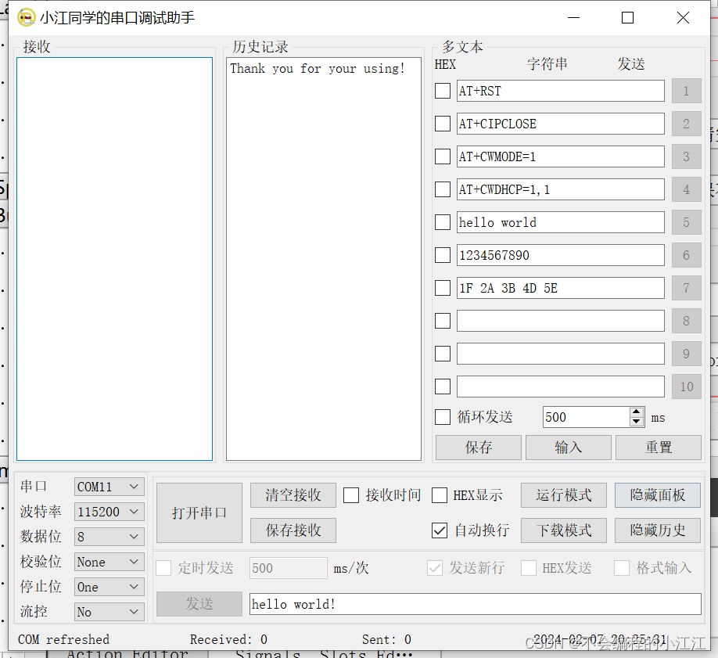Send row 4 with the 4 button
This screenshot has width=718, height=658.
tap(687, 189)
